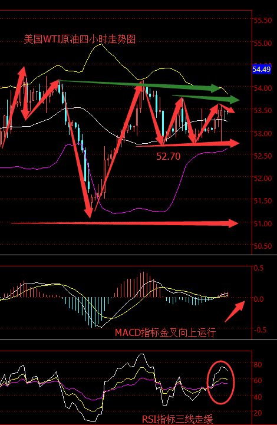The image size is (277, 425).
Task: Click the red support arrow head near 52.75
Action: pyautogui.click(x=234, y=143)
